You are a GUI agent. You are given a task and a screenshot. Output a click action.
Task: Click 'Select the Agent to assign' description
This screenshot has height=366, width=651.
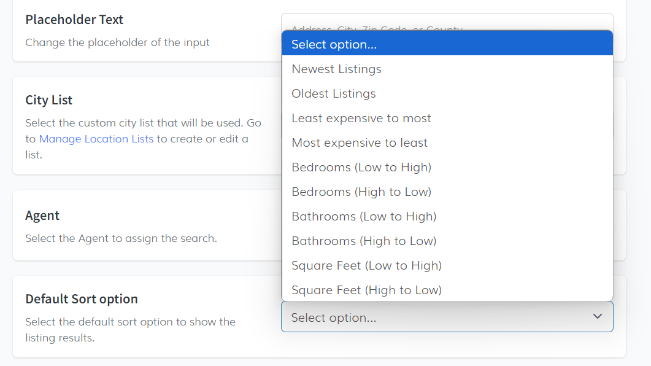pyautogui.click(x=121, y=238)
